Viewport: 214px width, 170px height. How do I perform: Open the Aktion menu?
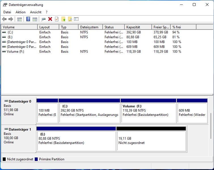(20, 12)
